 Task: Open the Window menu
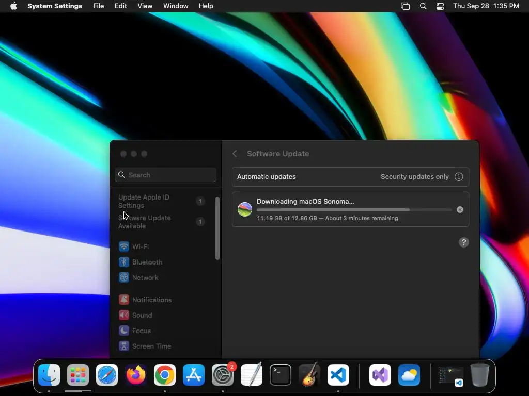click(x=176, y=6)
